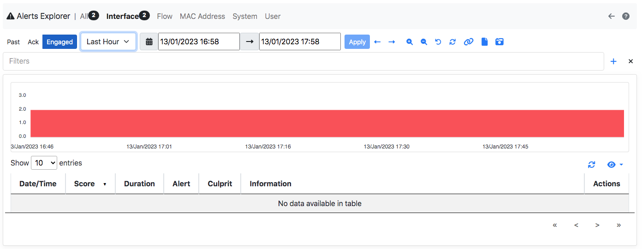Click the Alert column header

181,184
